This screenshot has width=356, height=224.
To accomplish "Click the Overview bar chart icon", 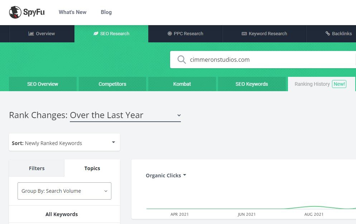I will 31,33.
